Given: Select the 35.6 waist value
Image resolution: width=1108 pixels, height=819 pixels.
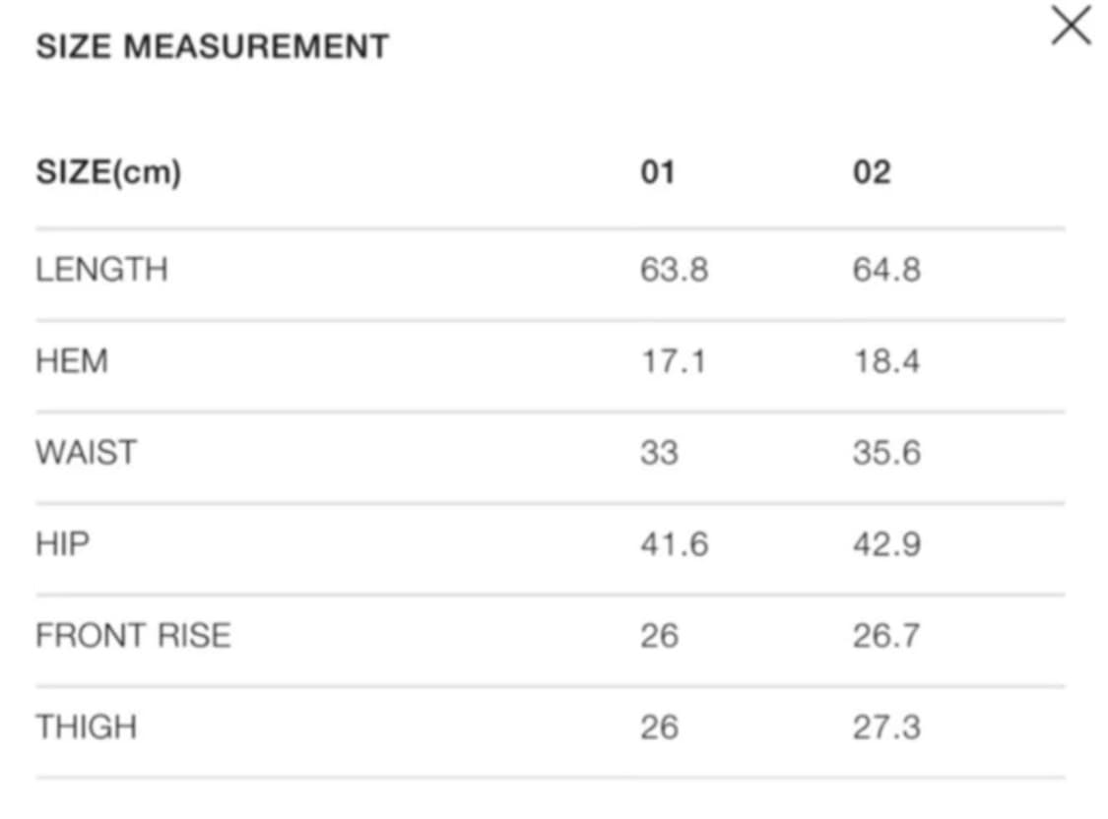Looking at the screenshot, I should (x=886, y=453).
